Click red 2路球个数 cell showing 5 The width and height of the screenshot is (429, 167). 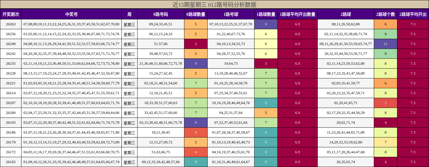[x=385, y=103]
